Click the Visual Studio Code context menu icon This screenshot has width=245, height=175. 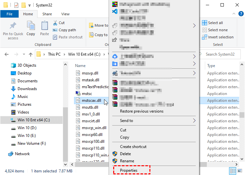115,11
